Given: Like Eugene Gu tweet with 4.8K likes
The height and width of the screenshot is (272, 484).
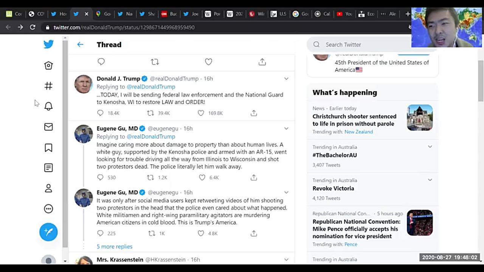Looking at the screenshot, I should pos(201,233).
